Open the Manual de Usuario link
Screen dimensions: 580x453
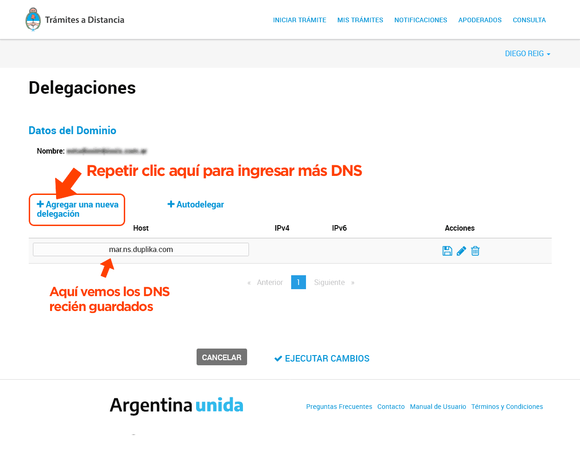click(438, 407)
